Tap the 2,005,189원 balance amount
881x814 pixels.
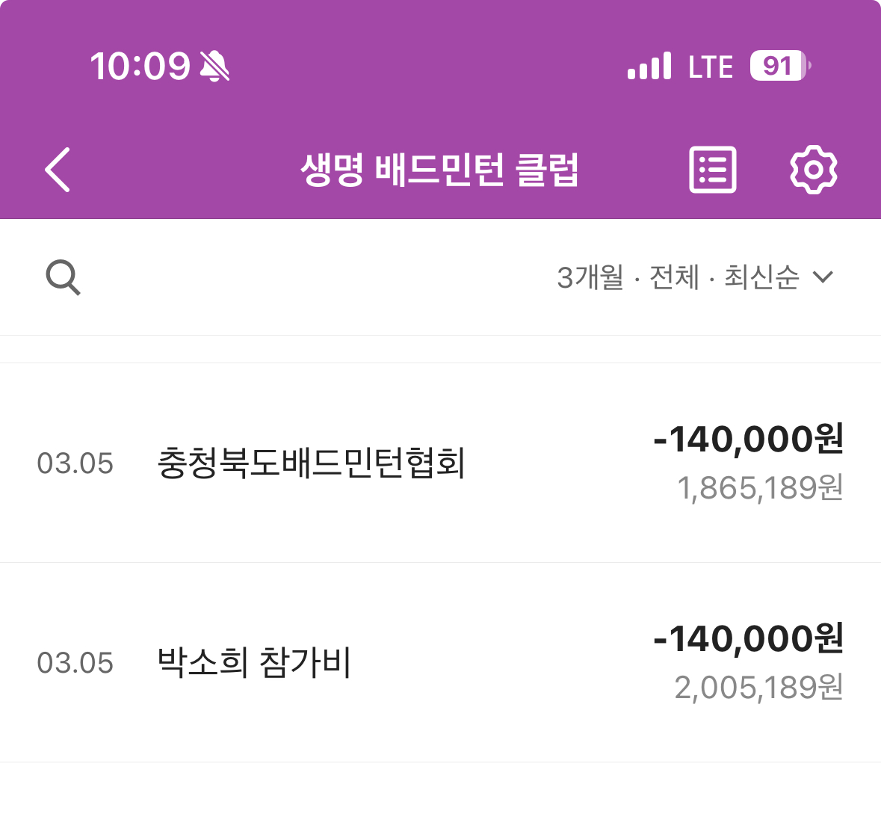coord(758,688)
